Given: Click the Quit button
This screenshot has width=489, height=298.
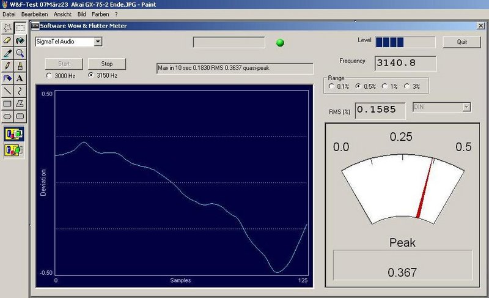Looking at the screenshot, I should [x=461, y=42].
